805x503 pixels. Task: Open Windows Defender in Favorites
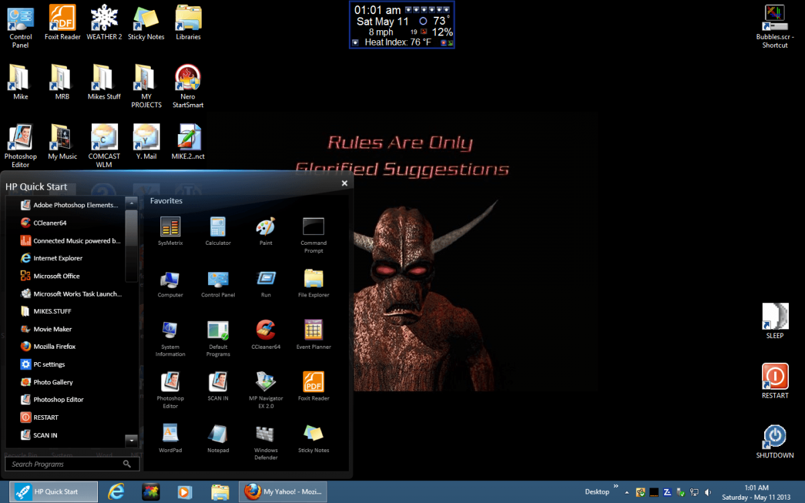coord(266,442)
